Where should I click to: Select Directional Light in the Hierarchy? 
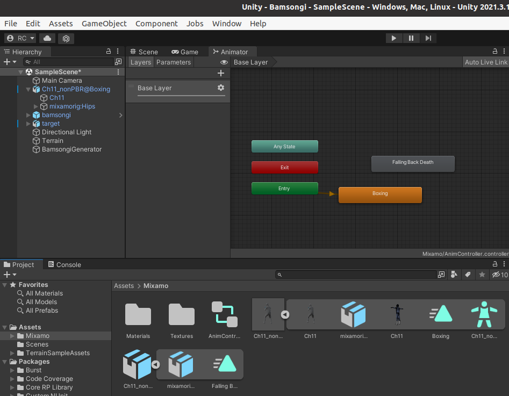(67, 132)
